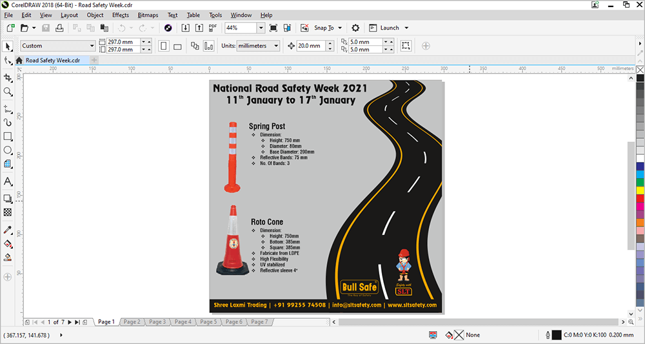Expand the toolbar overflow arrow at right
The height and width of the screenshot is (344, 645).
pyautogui.click(x=640, y=44)
